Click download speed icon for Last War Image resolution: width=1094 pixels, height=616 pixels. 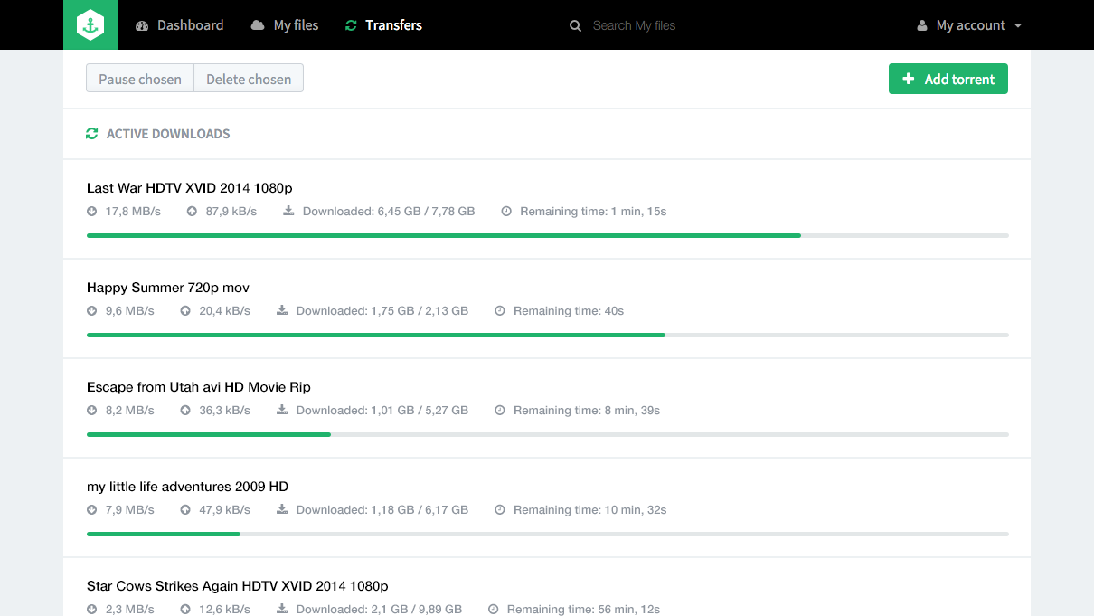point(91,212)
